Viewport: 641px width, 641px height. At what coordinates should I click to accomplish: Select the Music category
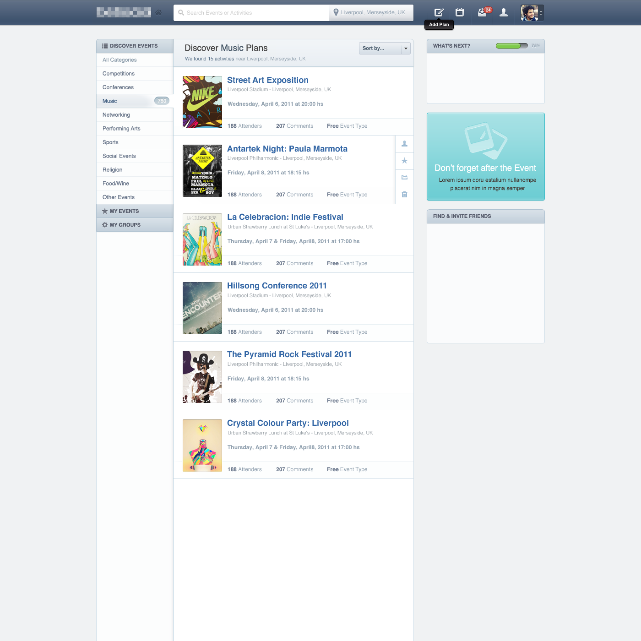coord(135,101)
